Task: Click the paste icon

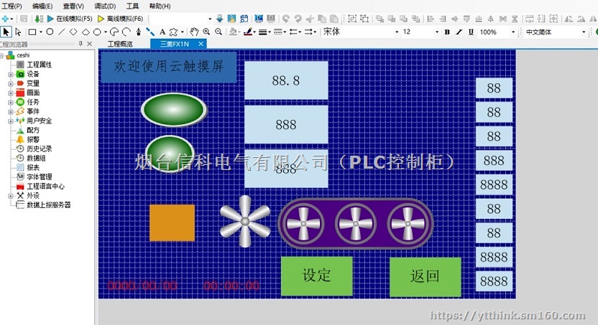Action: coord(334,19)
